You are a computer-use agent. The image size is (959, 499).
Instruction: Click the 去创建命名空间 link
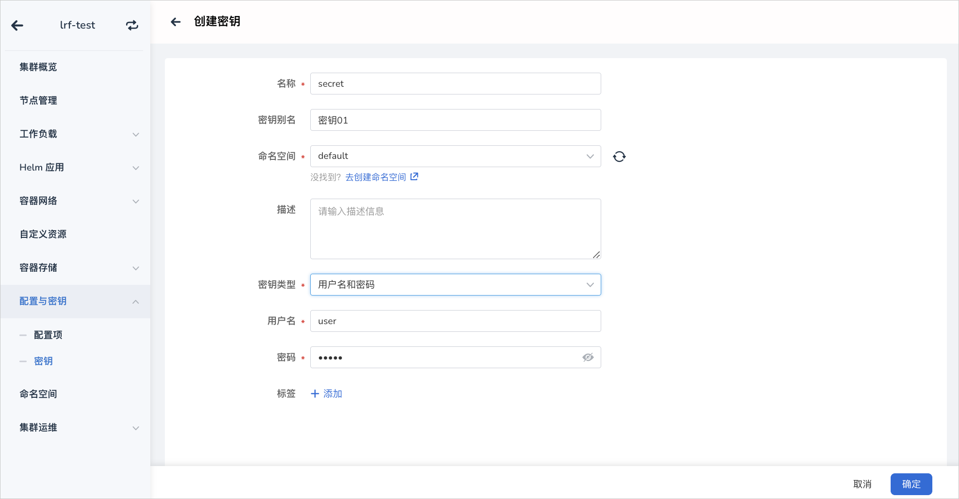click(376, 177)
